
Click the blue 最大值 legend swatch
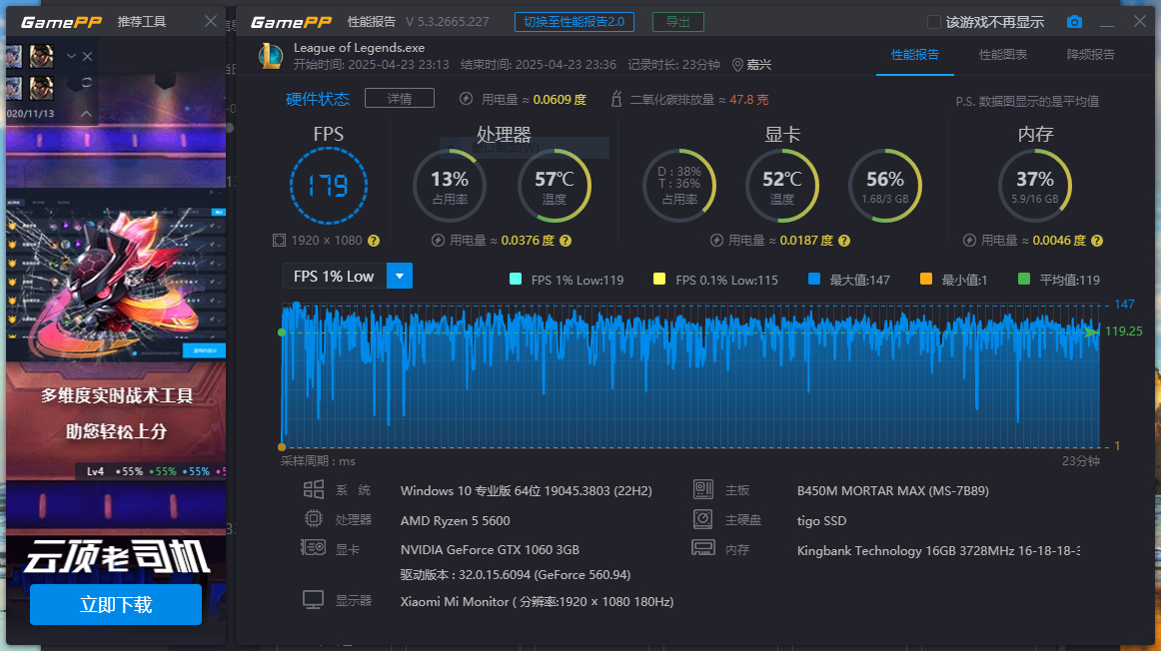pos(813,279)
